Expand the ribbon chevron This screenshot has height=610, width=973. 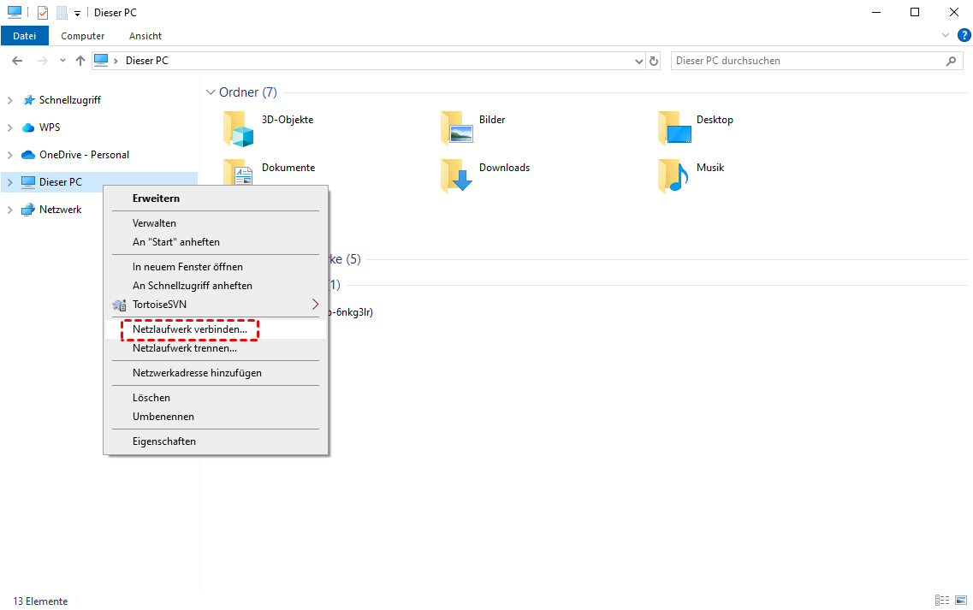pos(946,35)
